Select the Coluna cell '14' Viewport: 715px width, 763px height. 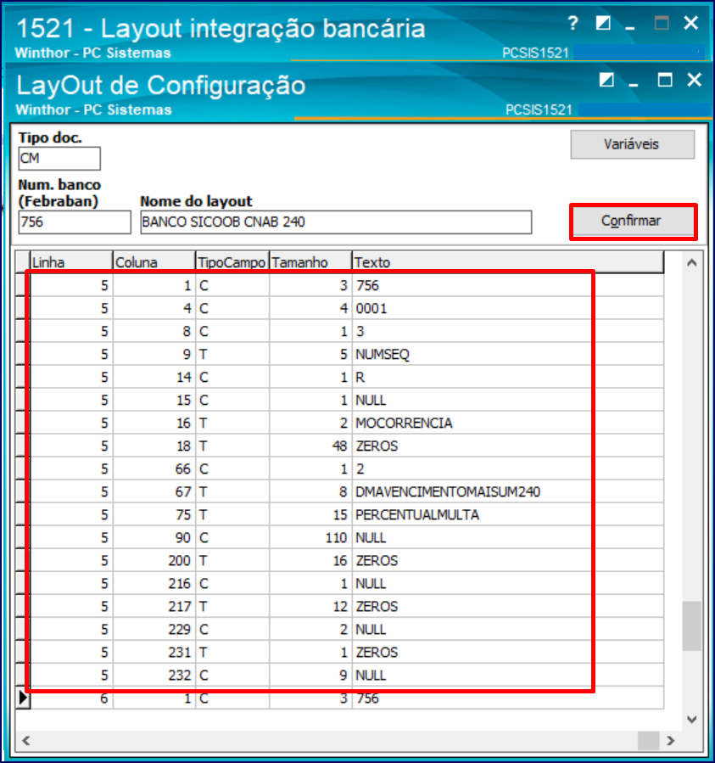[x=154, y=377]
